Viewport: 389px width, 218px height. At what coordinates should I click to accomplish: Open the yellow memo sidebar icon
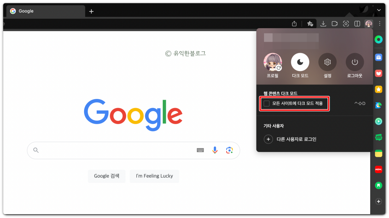pos(379,153)
